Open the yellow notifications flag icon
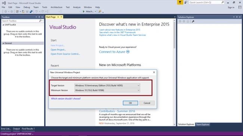This screenshot has height=136, width=243. (180, 2)
